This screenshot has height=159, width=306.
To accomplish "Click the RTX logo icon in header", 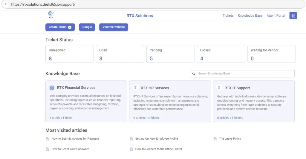I will [x=51, y=15].
